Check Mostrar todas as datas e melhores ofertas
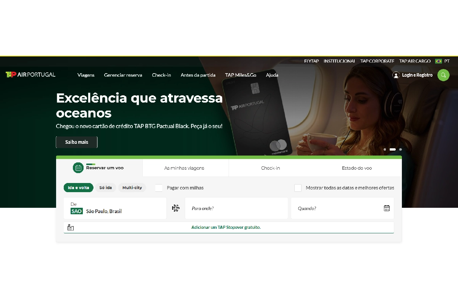 pos(298,188)
